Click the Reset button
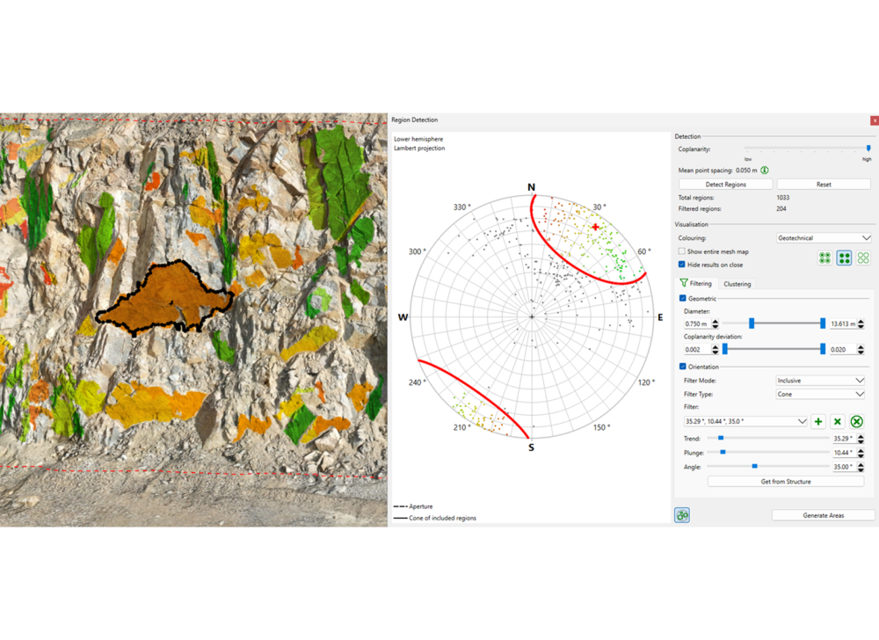This screenshot has width=879, height=640. point(824,185)
